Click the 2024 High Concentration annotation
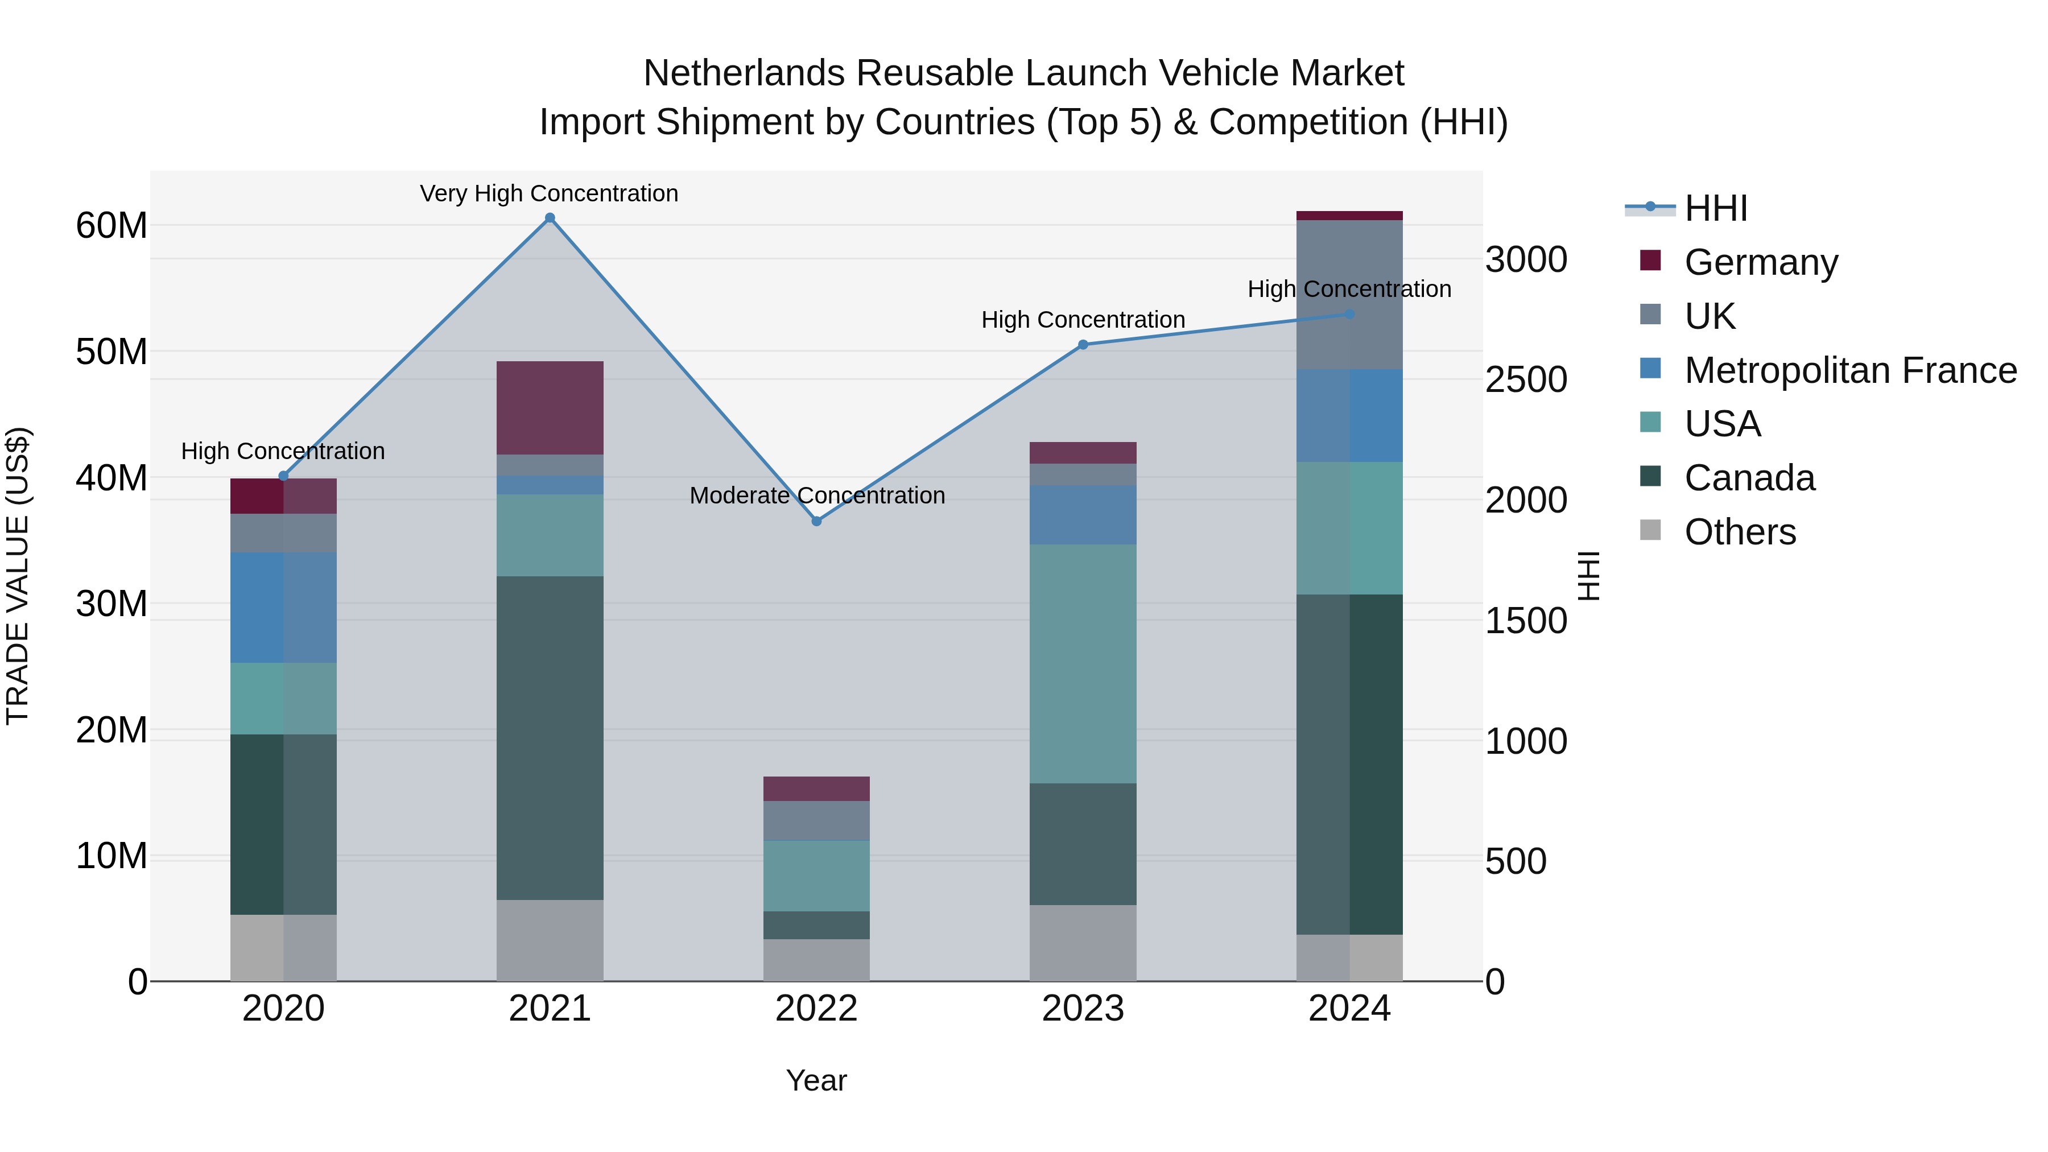Screen dimensions: 2048x1152 click(1349, 288)
